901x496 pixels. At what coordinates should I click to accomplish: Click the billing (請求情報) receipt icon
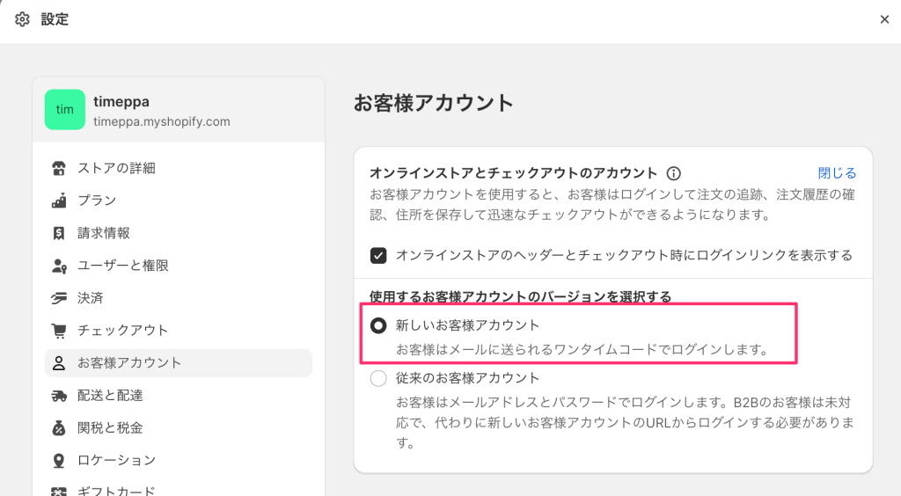tap(59, 233)
